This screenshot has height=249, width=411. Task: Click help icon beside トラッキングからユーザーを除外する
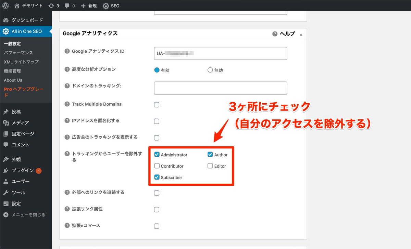(x=67, y=154)
